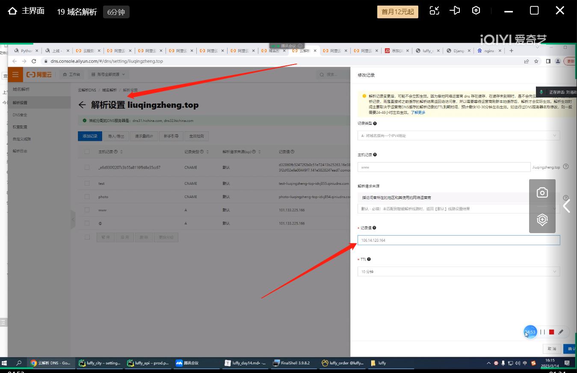Toggle the browser side panel icon
Screen dimensions: 577x373
[548, 61]
